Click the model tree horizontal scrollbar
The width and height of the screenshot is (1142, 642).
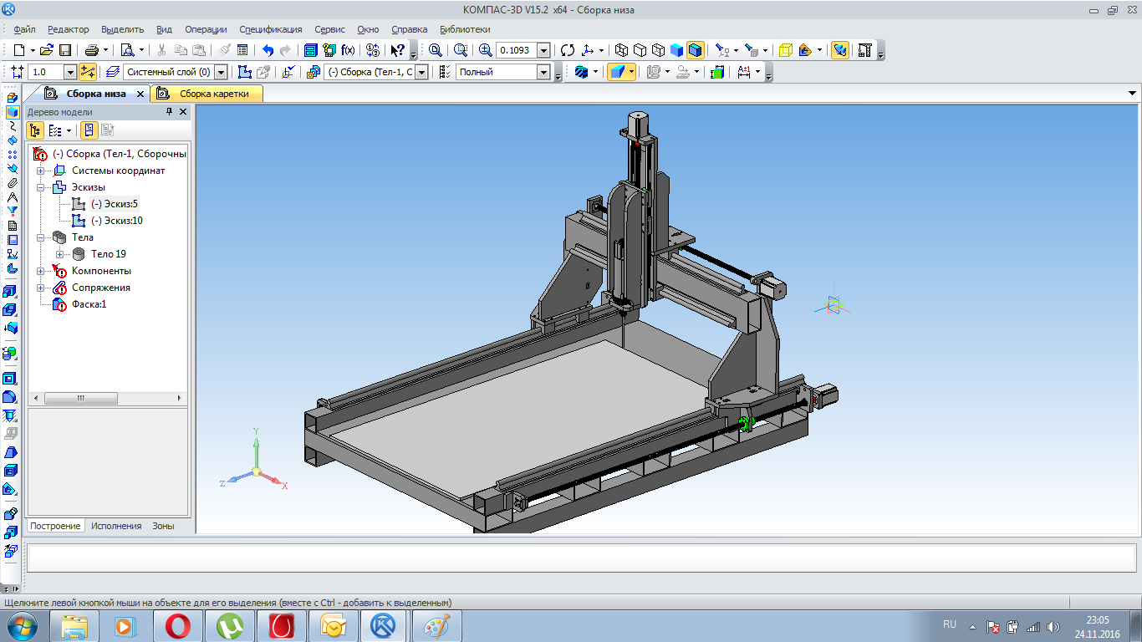click(80, 399)
